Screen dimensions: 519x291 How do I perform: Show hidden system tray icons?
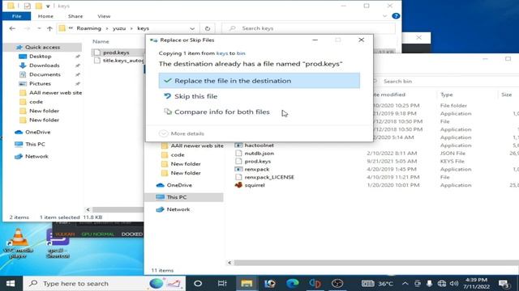[405, 284]
